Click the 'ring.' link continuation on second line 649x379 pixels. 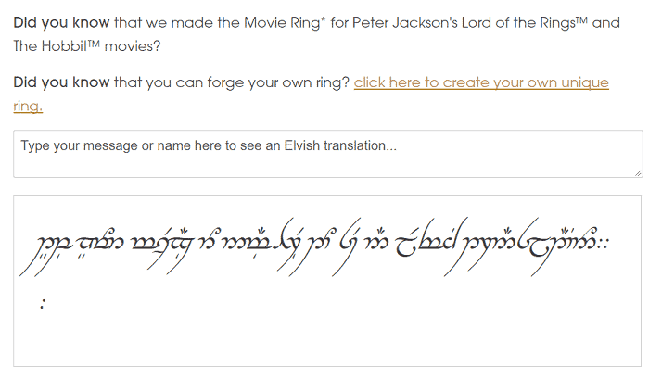click(28, 106)
